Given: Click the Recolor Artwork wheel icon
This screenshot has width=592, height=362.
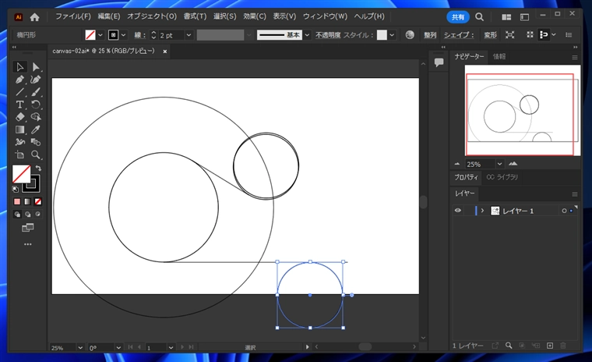Looking at the screenshot, I should pos(410,35).
